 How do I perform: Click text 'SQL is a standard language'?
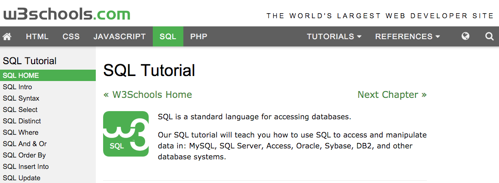tap(254, 117)
